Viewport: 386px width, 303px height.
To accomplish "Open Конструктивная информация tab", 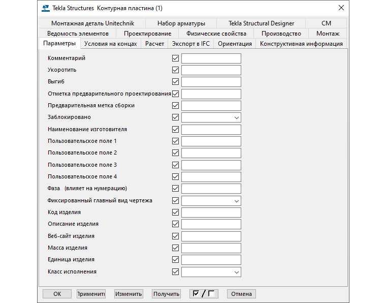I will 301,44.
